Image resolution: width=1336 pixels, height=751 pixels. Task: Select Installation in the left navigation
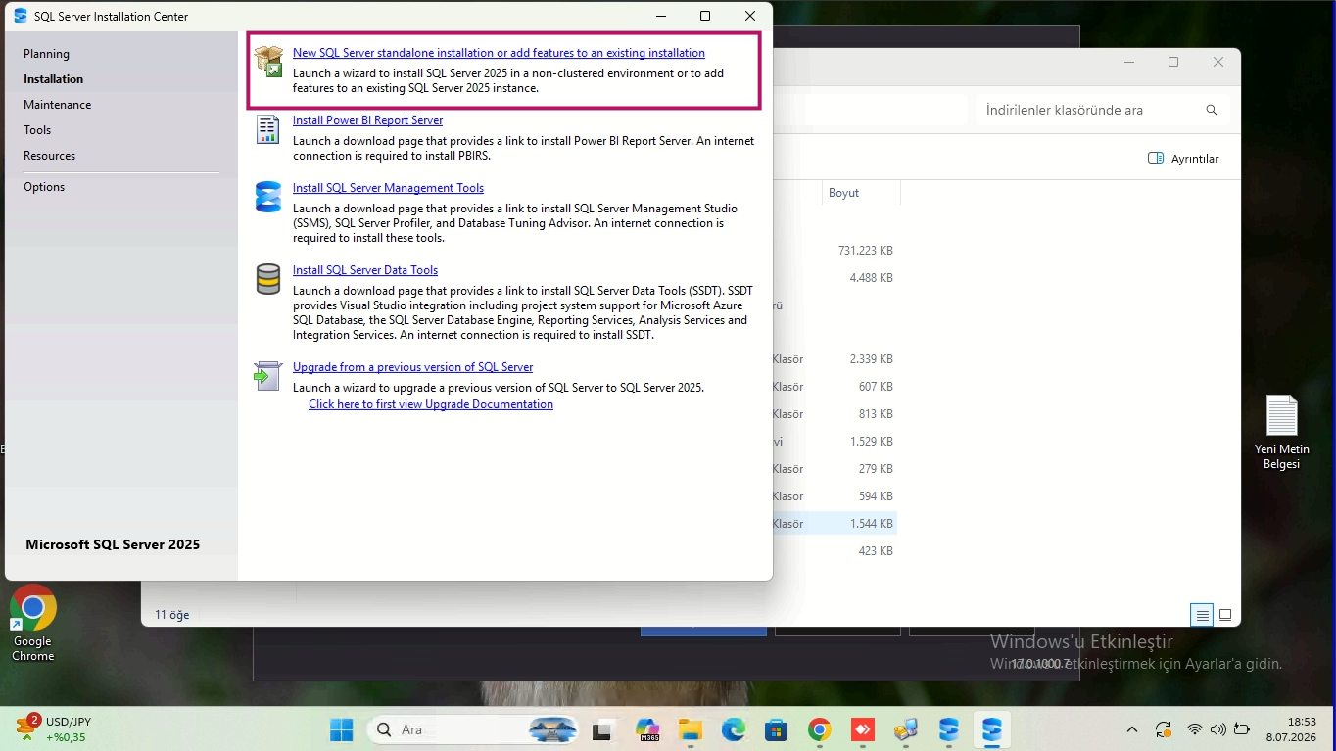53,79
